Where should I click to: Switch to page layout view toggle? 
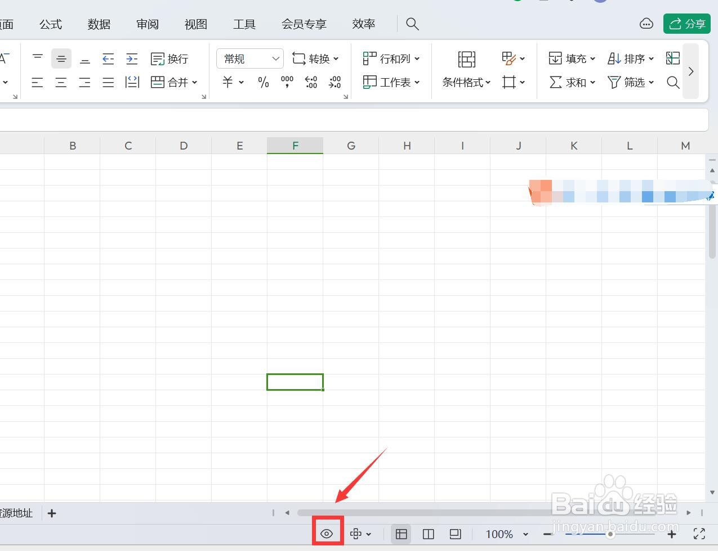428,534
